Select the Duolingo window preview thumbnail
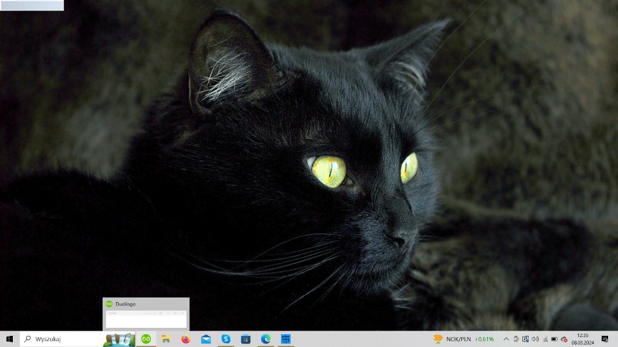The image size is (618, 347). 146,318
